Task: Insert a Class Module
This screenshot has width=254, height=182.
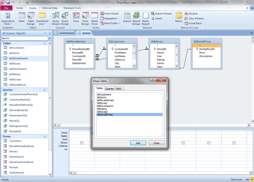Action: pyautogui.click(x=194, y=19)
